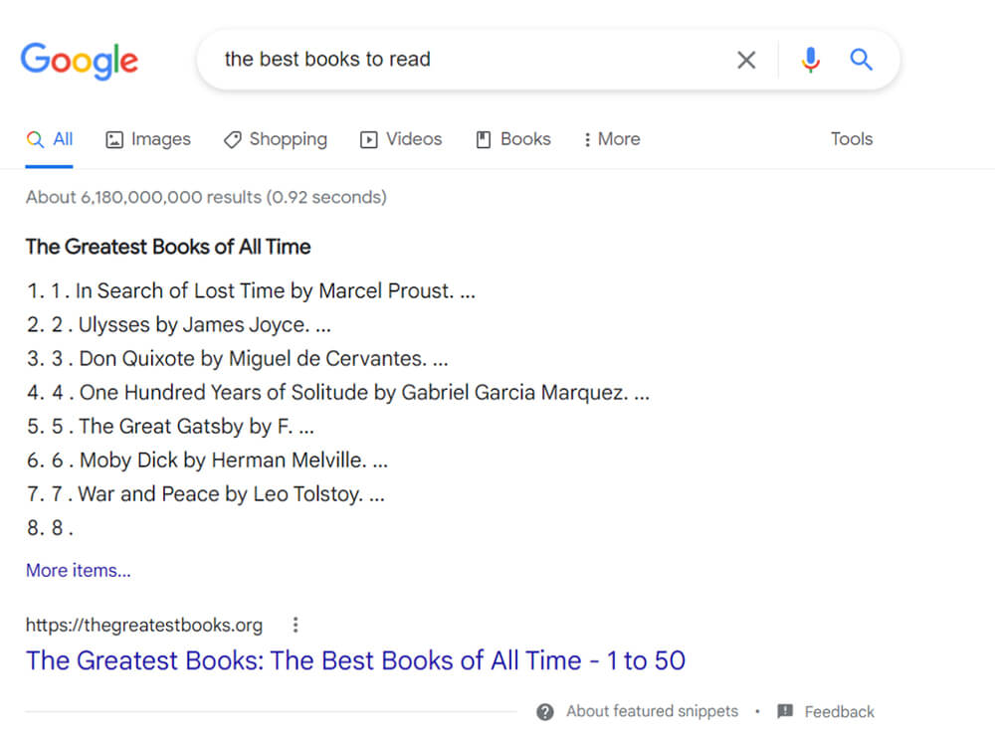Viewport: 995px width, 739px height.
Task: Clear the search query with X
Action: pos(746,60)
